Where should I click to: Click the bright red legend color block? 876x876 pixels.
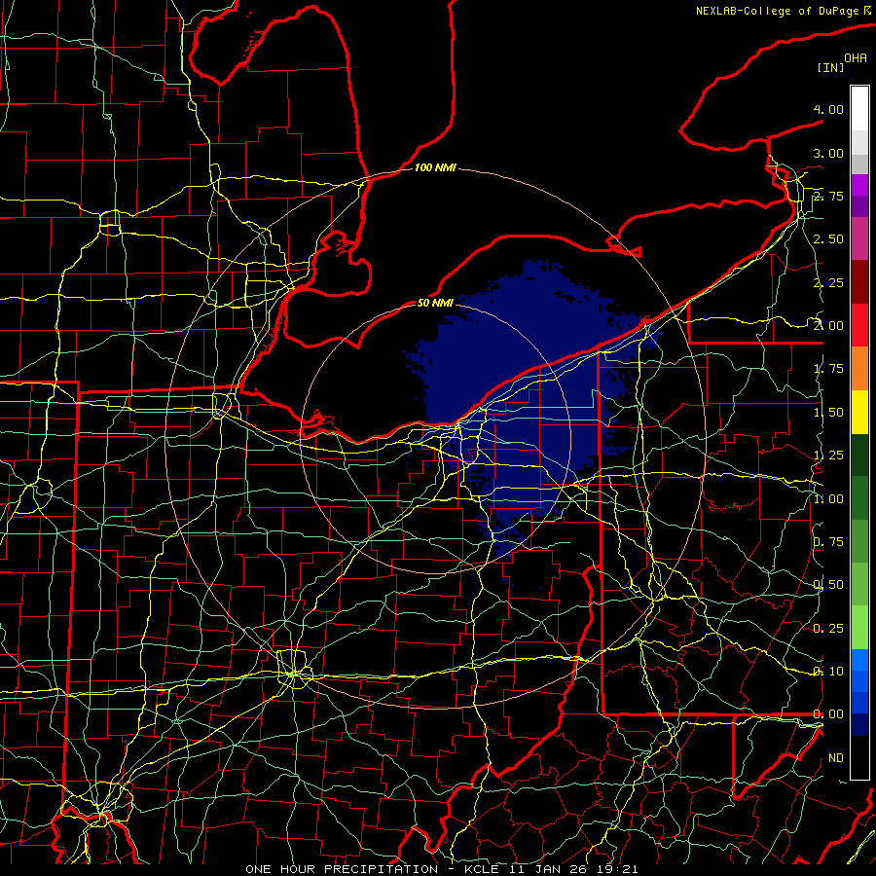pyautogui.click(x=859, y=326)
